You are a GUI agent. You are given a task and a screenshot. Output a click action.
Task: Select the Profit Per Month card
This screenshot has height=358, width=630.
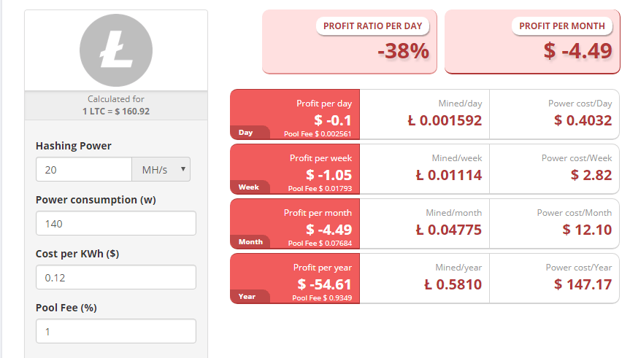(x=532, y=42)
